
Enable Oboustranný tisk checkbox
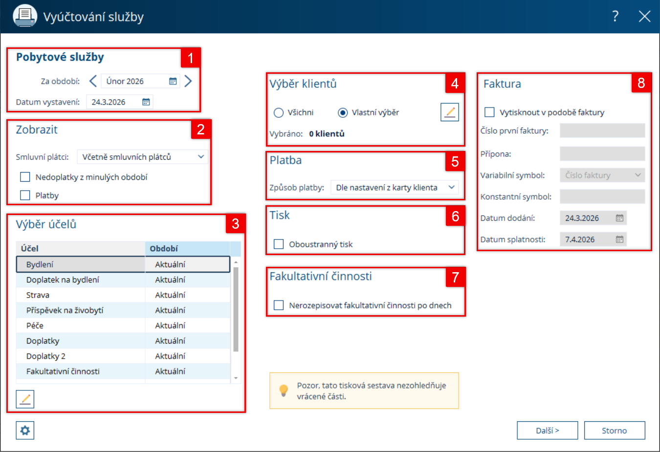click(279, 244)
